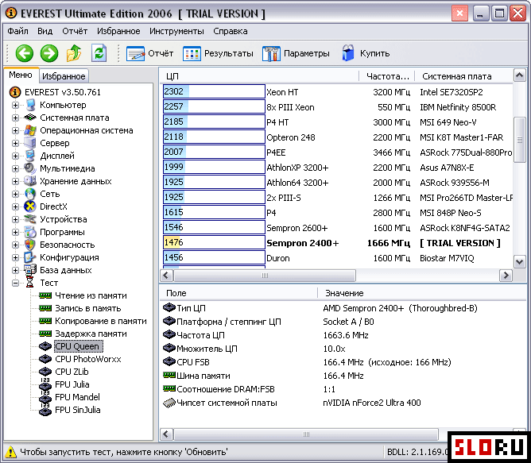Collapse the Тест tree node
Screen dimensions: 531x463
click(x=15, y=283)
